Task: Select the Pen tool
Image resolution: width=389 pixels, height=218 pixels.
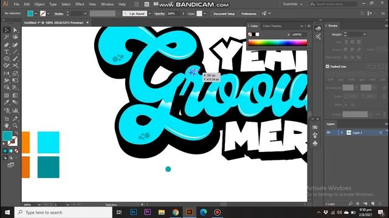Action: [7, 45]
